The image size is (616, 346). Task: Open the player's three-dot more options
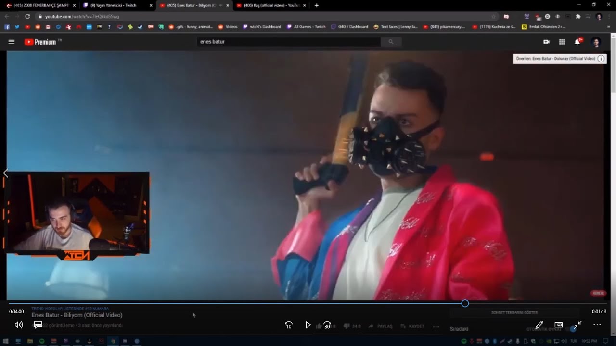coord(597,325)
